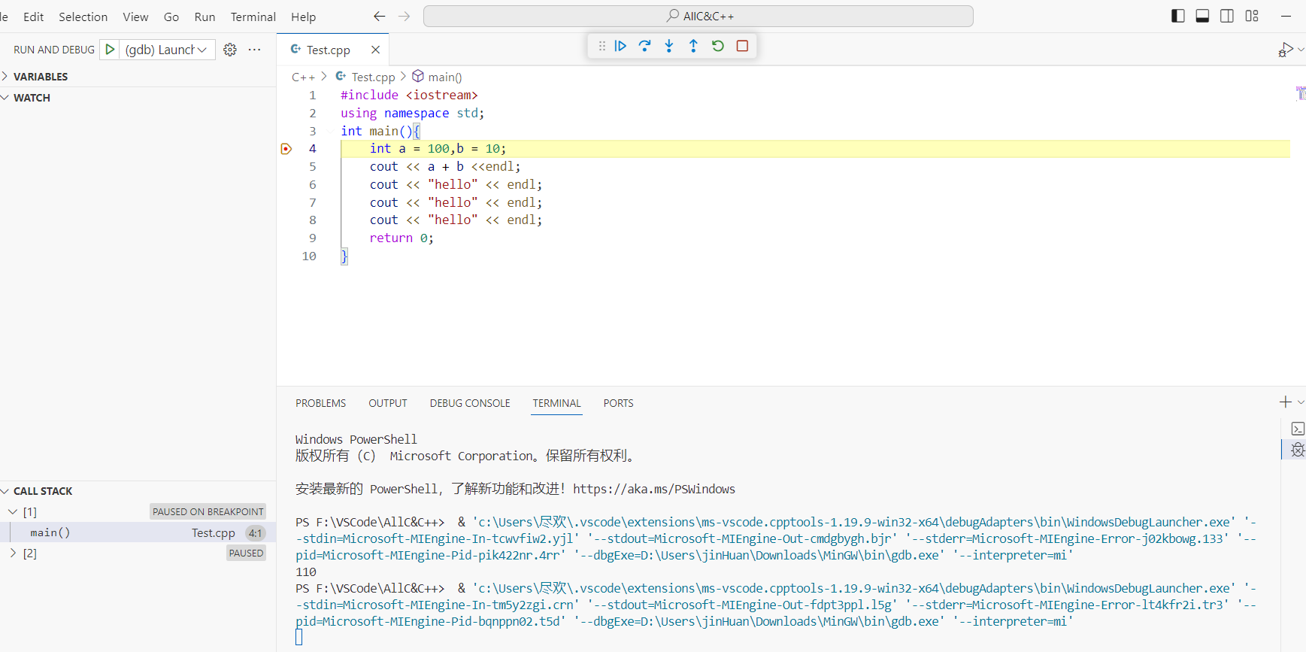Select main() frame in call stack
Viewport: 1306px width, 652px height.
[x=50, y=532]
